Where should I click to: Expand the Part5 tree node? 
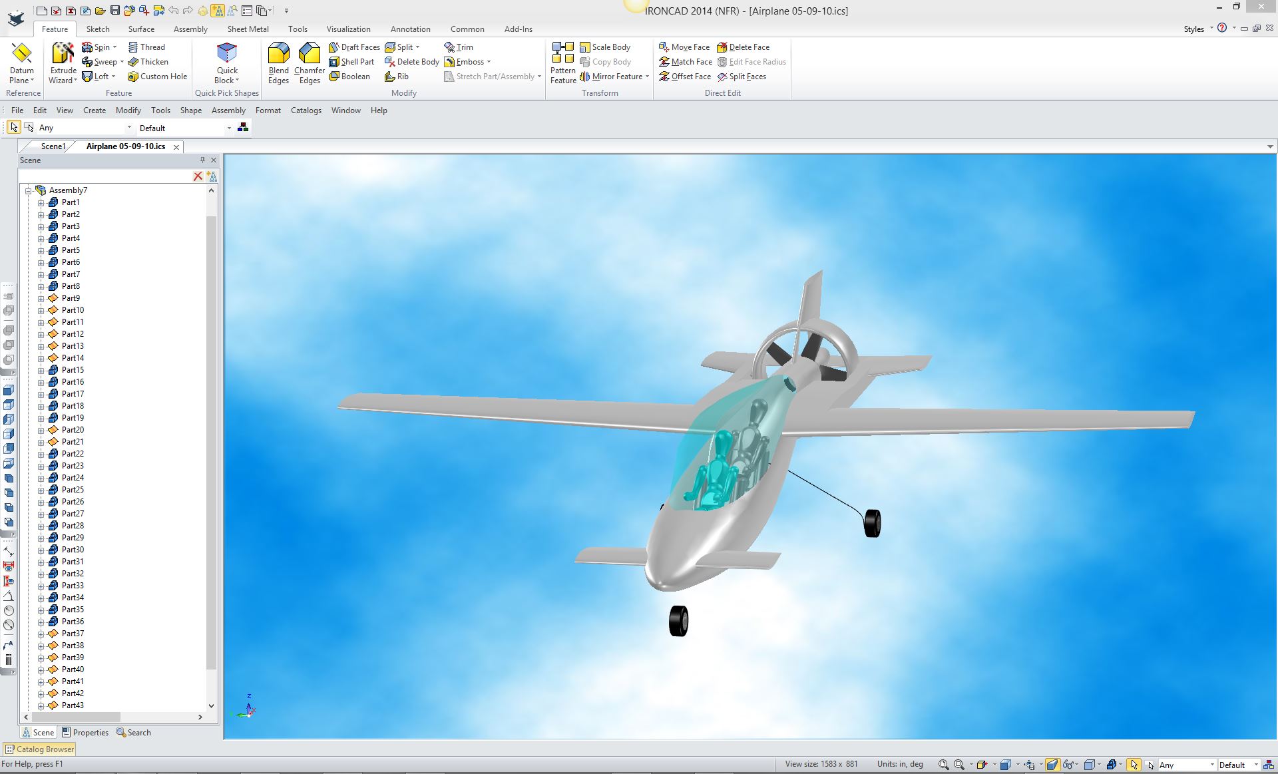click(41, 250)
